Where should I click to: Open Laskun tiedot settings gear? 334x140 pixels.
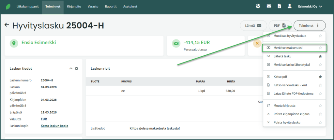[77, 68]
